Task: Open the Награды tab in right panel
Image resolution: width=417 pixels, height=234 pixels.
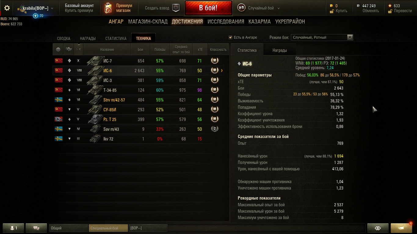Action: [x=280, y=50]
